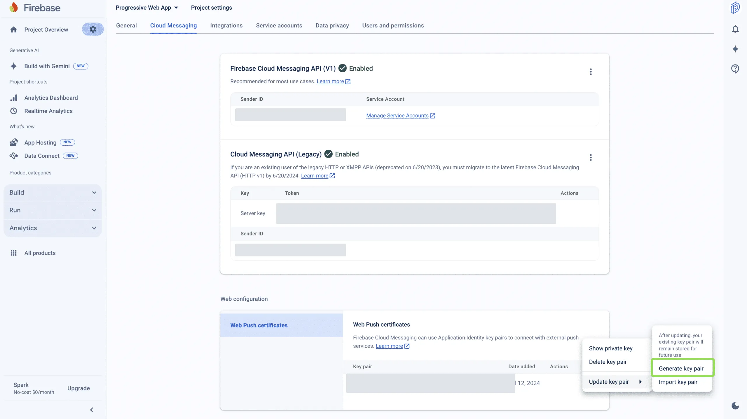Expand the Run category
Viewport: 747px width, 419px height.
click(53, 210)
